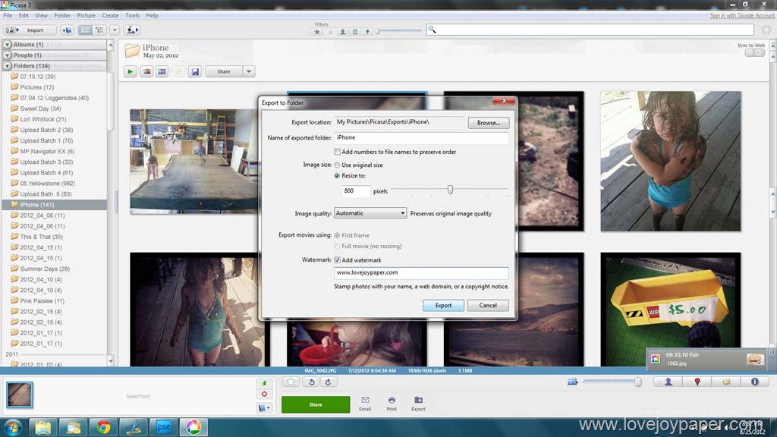
Task: Clear the photo tray with red circle
Action: tap(264, 395)
